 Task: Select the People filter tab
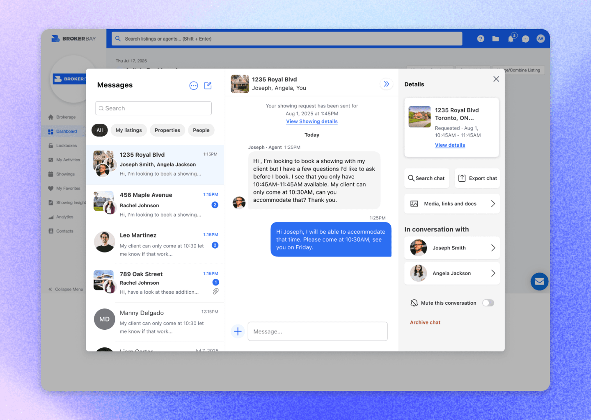[x=201, y=130]
